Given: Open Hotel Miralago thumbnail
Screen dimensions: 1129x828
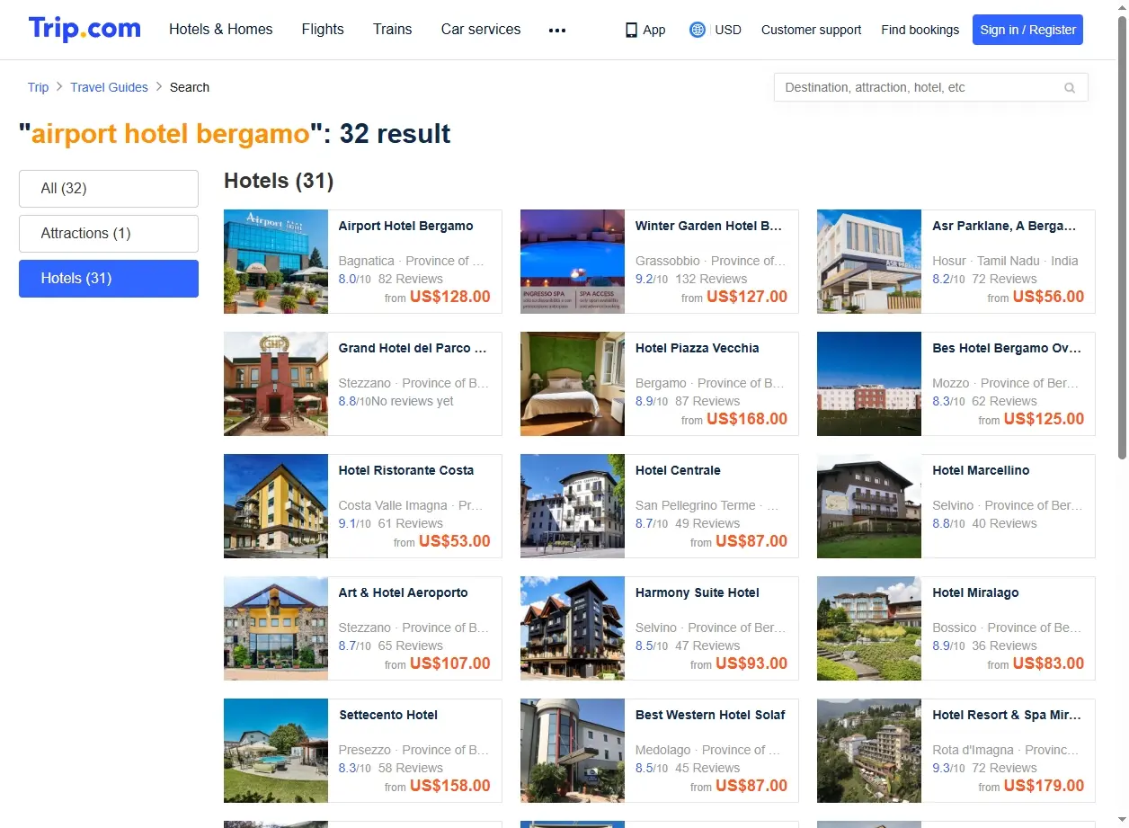Looking at the screenshot, I should [869, 628].
